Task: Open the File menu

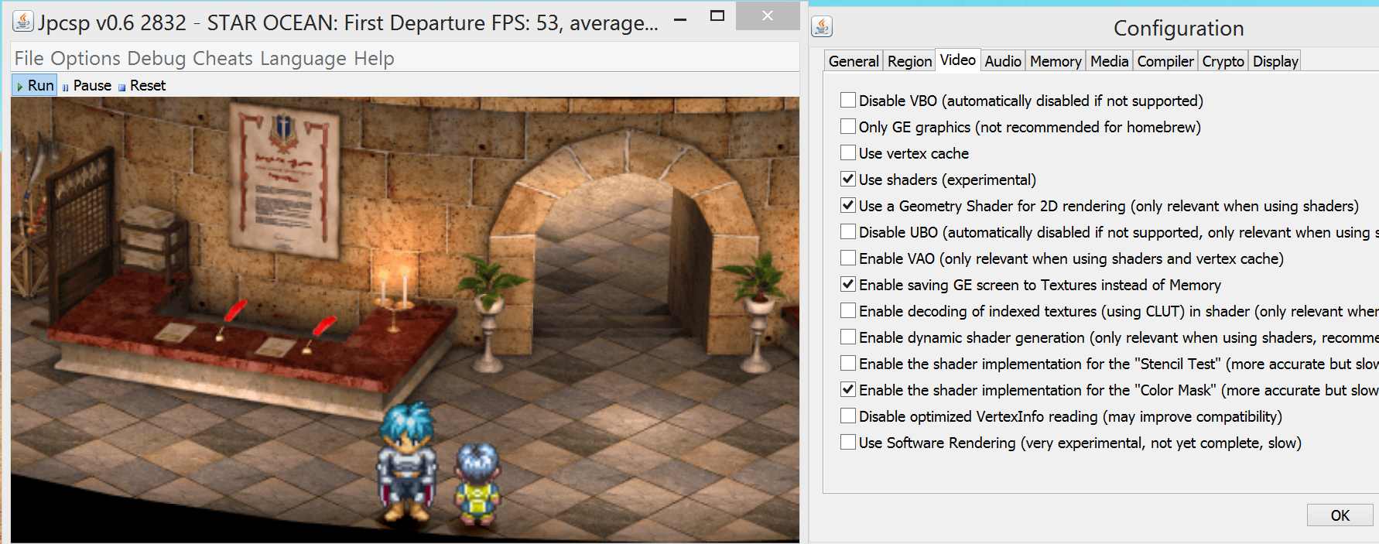Action: click(29, 59)
